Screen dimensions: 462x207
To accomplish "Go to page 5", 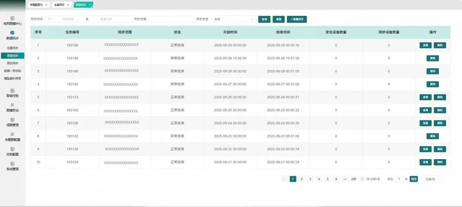I will tap(328, 179).
